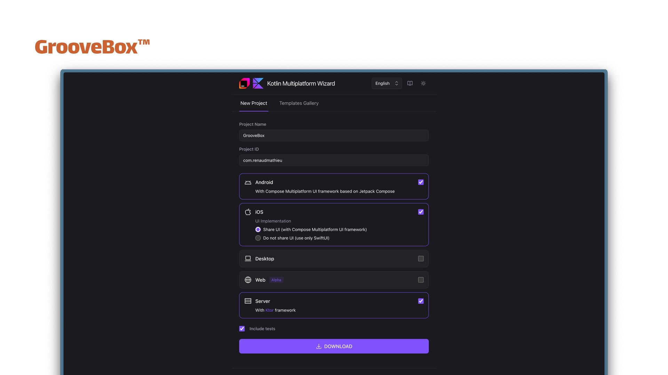Click the Web globe icon
This screenshot has width=668, height=375.
(x=248, y=280)
